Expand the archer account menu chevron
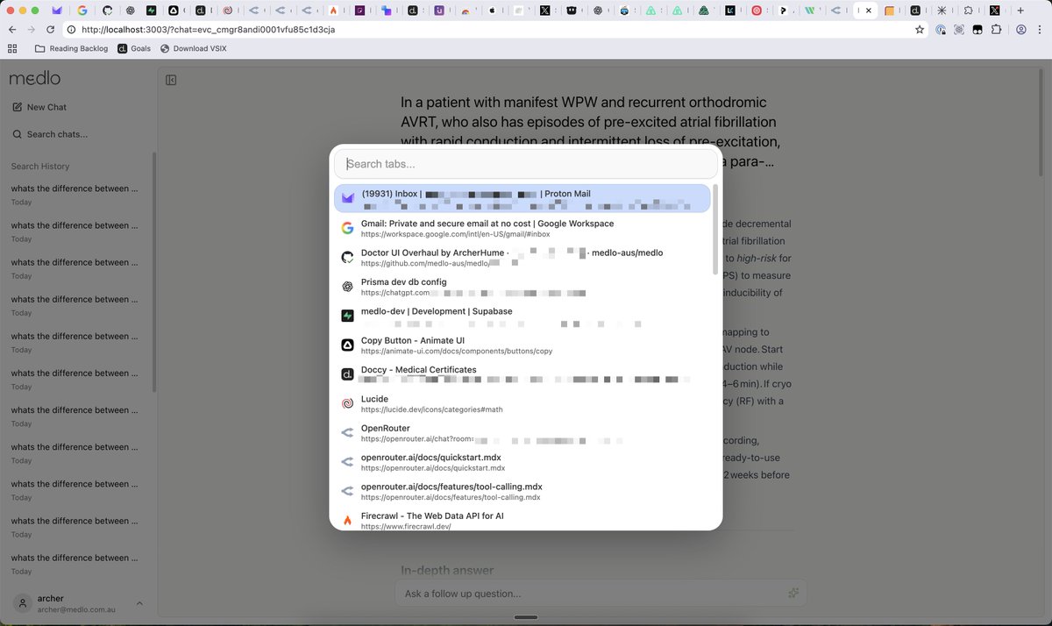Screen dimensions: 1052x626 [139, 603]
